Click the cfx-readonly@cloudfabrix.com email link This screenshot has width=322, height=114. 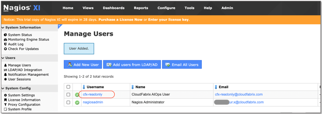[x=239, y=94]
